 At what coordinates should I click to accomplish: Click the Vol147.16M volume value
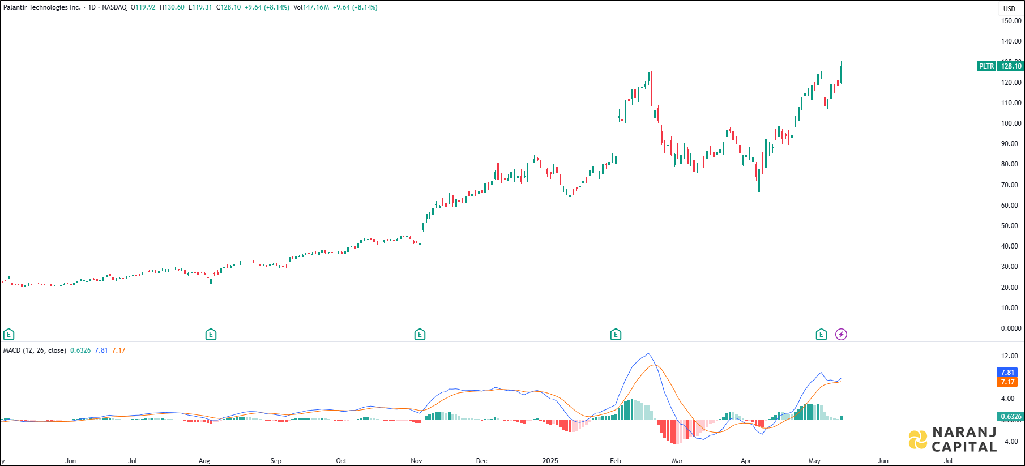(x=311, y=7)
